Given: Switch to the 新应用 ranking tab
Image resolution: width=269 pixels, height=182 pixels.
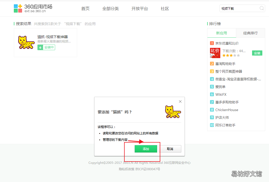Looking at the screenshot, I should (222, 33).
